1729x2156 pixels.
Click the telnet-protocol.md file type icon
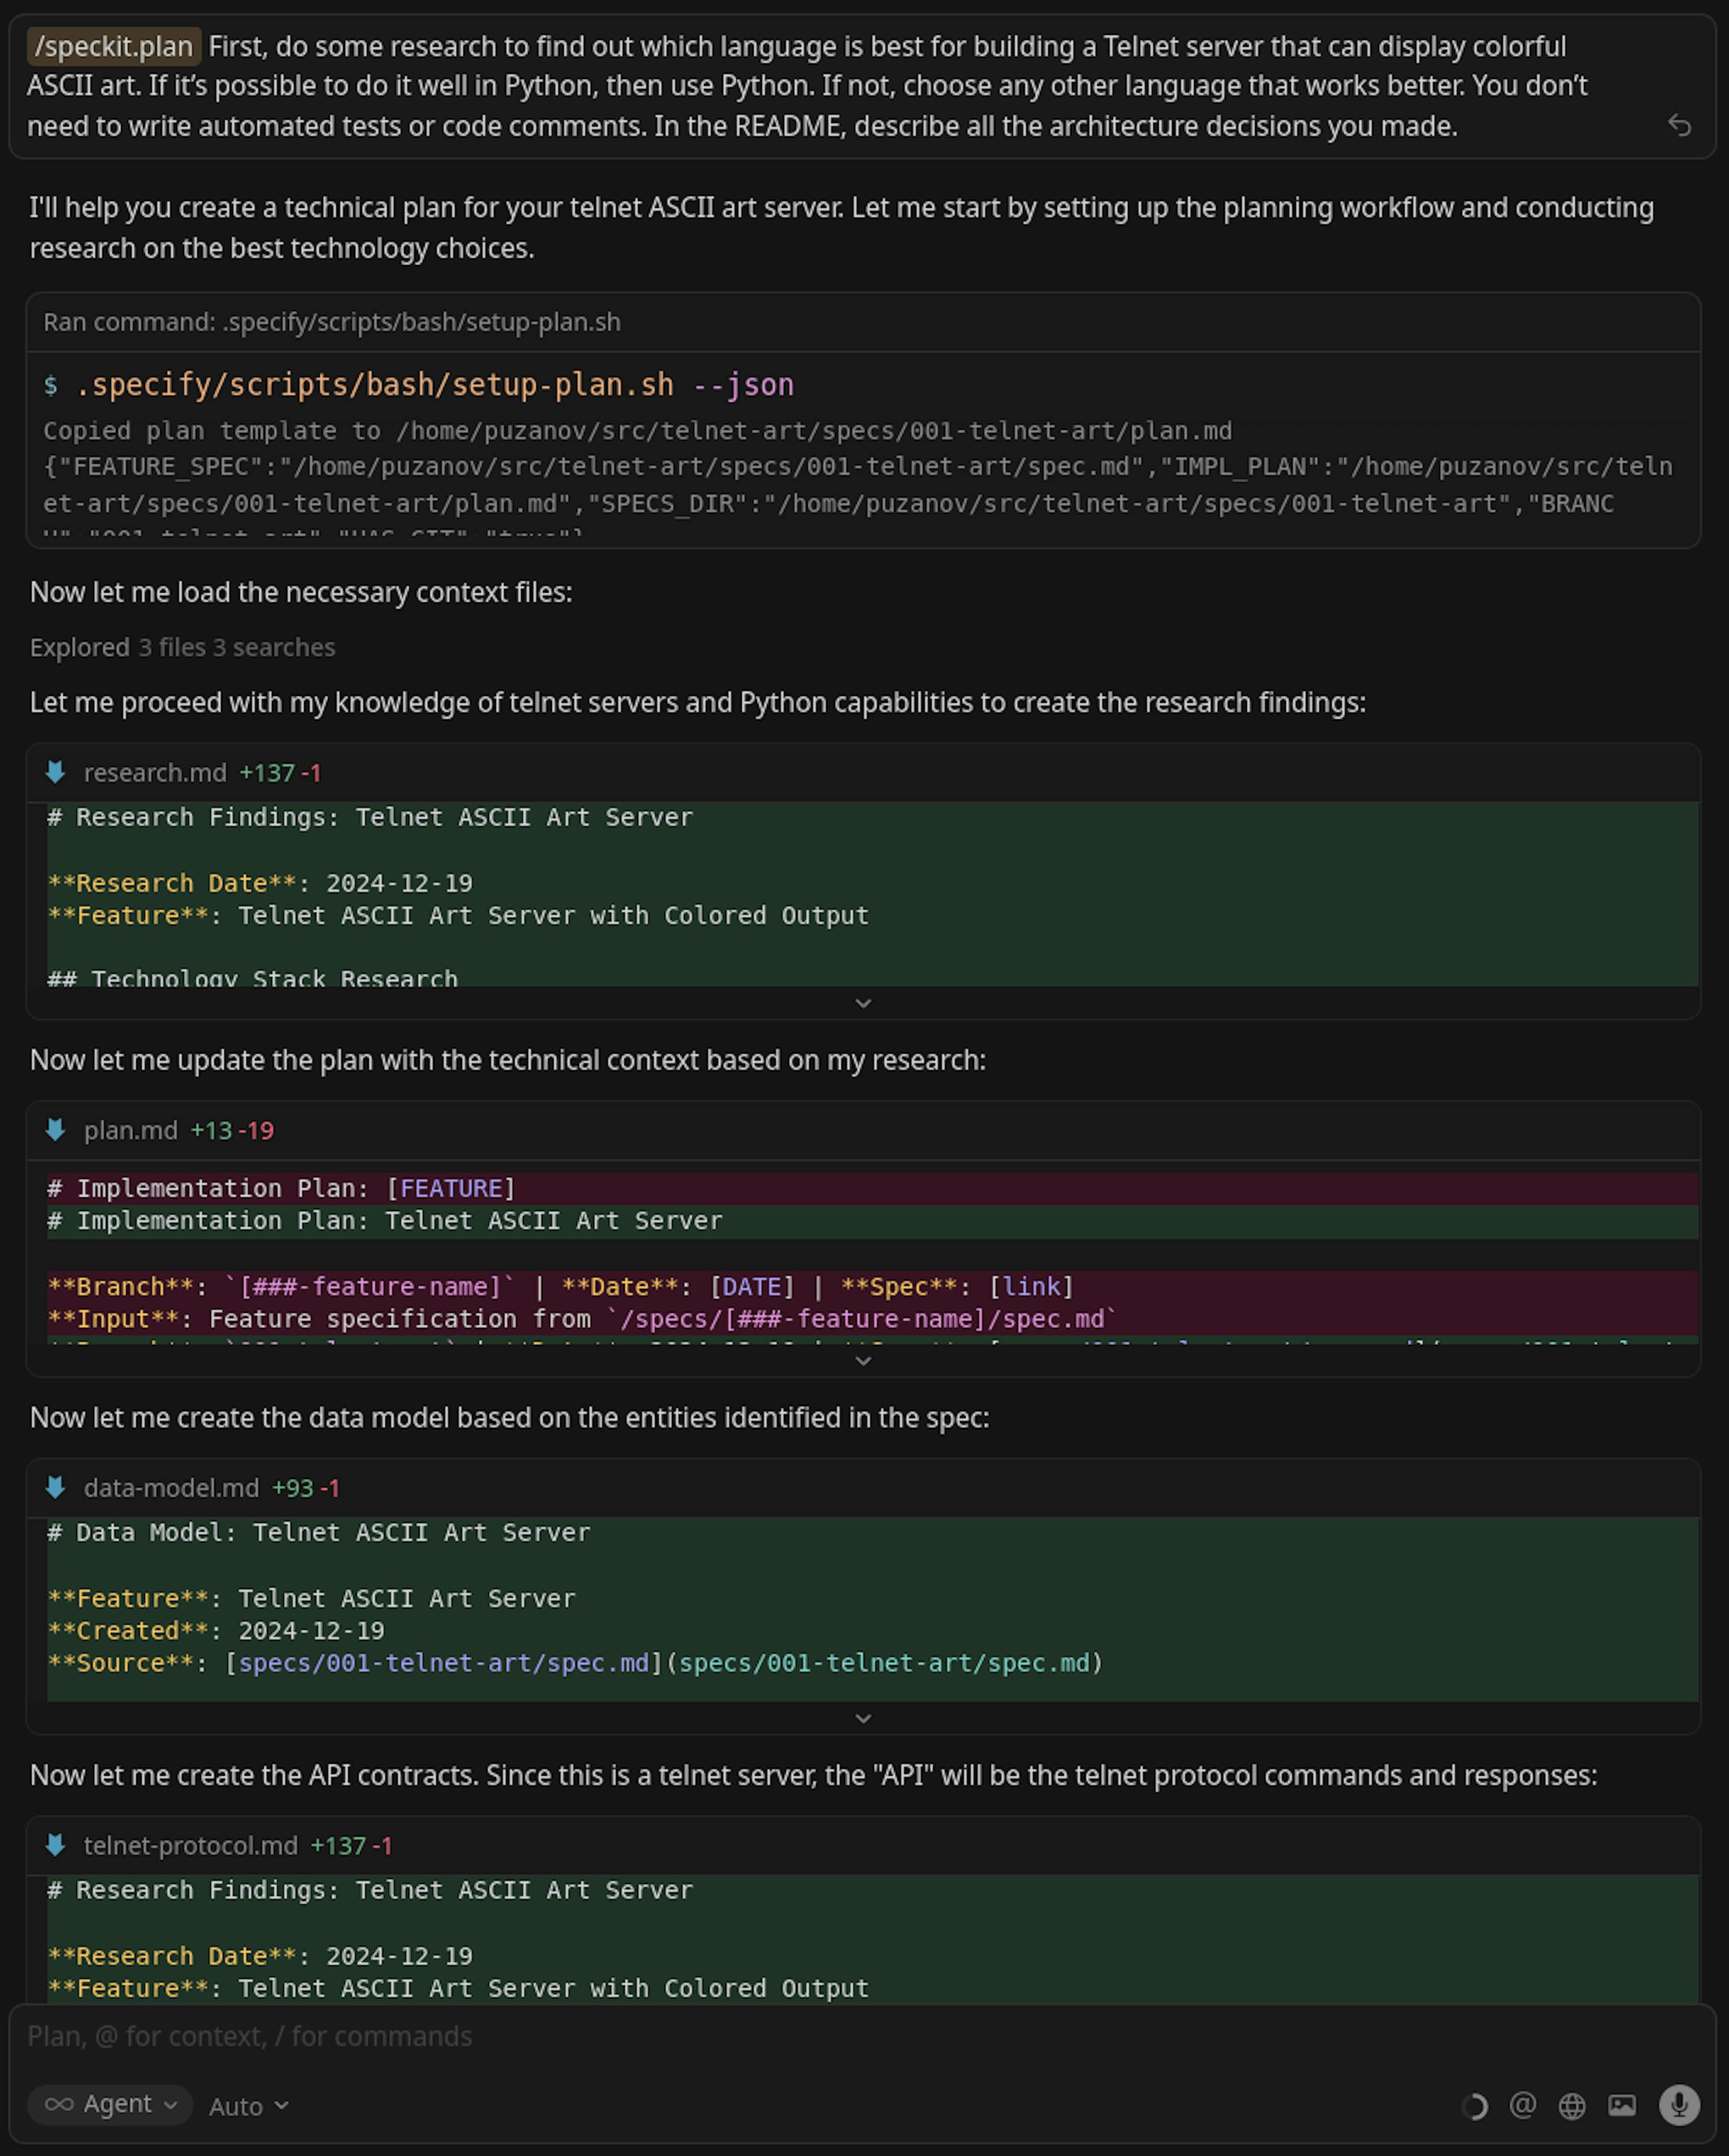[56, 1845]
